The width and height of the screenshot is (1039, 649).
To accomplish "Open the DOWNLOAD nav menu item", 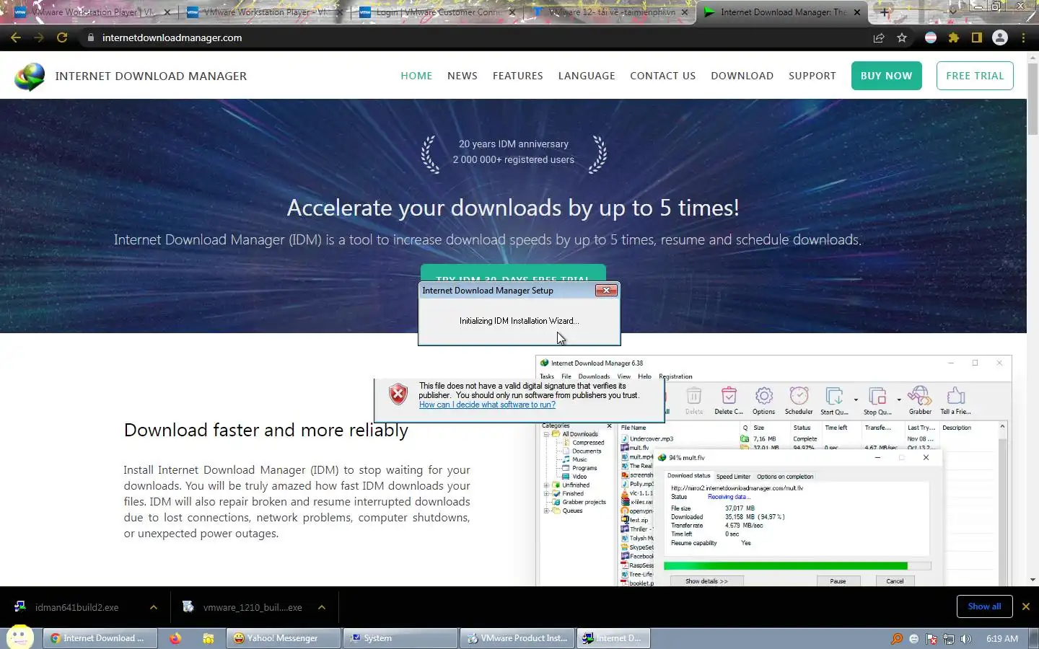I will pyautogui.click(x=742, y=76).
